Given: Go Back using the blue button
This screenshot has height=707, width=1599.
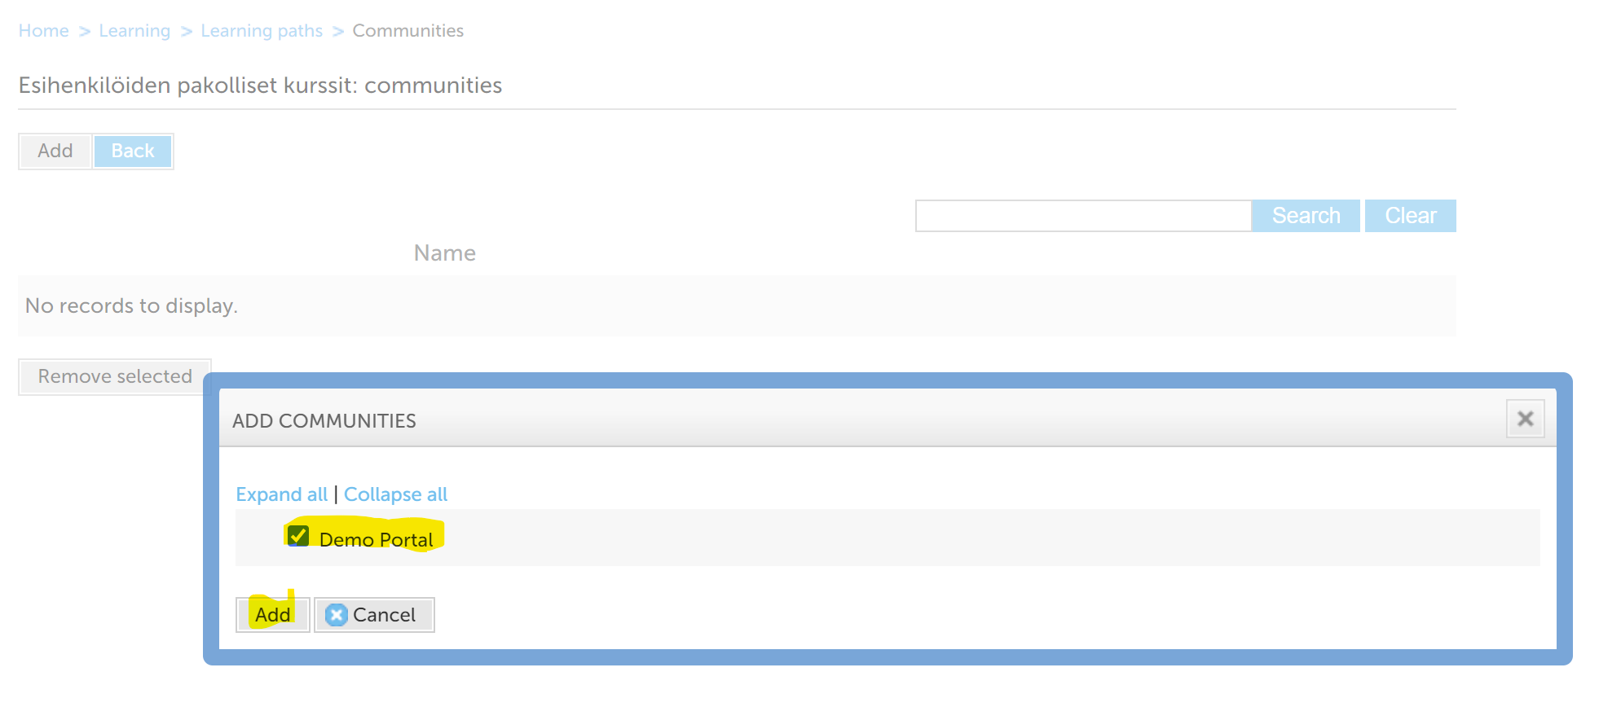Looking at the screenshot, I should (x=133, y=151).
